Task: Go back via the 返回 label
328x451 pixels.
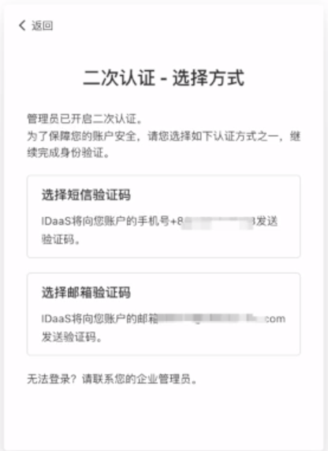Action: point(43,25)
